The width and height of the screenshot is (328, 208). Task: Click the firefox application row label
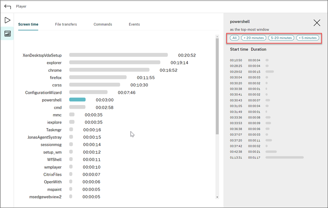tap(56, 78)
